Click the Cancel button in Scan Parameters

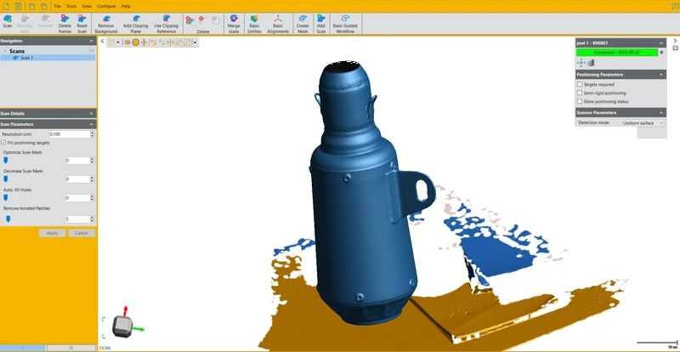click(x=81, y=232)
